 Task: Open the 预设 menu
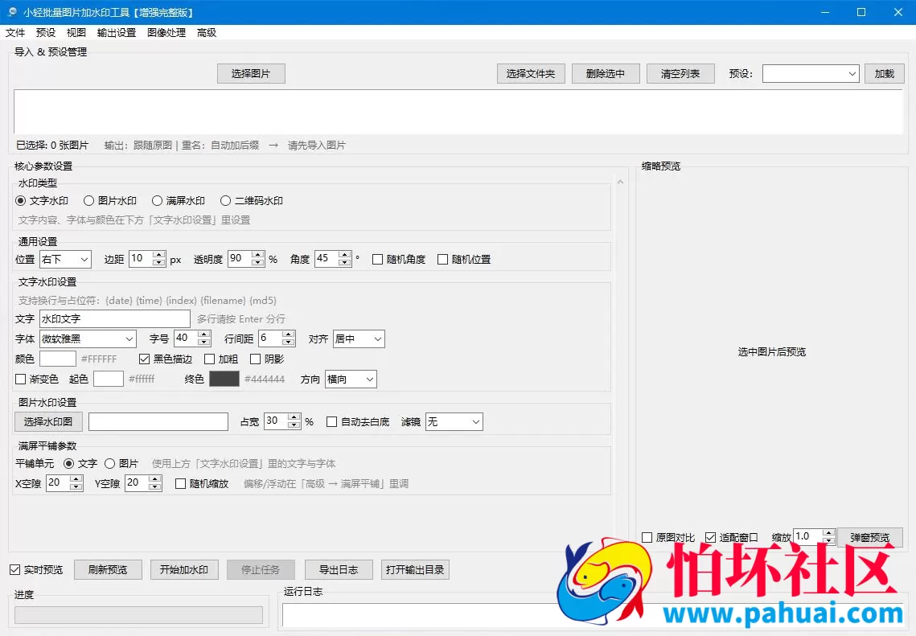(x=46, y=33)
